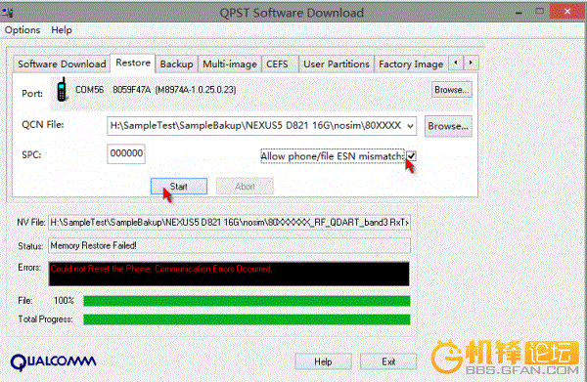
Task: Select the Restore tab
Action: coord(133,63)
